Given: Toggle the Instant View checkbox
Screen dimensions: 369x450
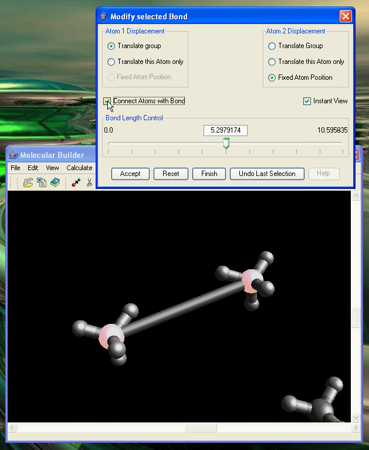Looking at the screenshot, I should click(307, 101).
